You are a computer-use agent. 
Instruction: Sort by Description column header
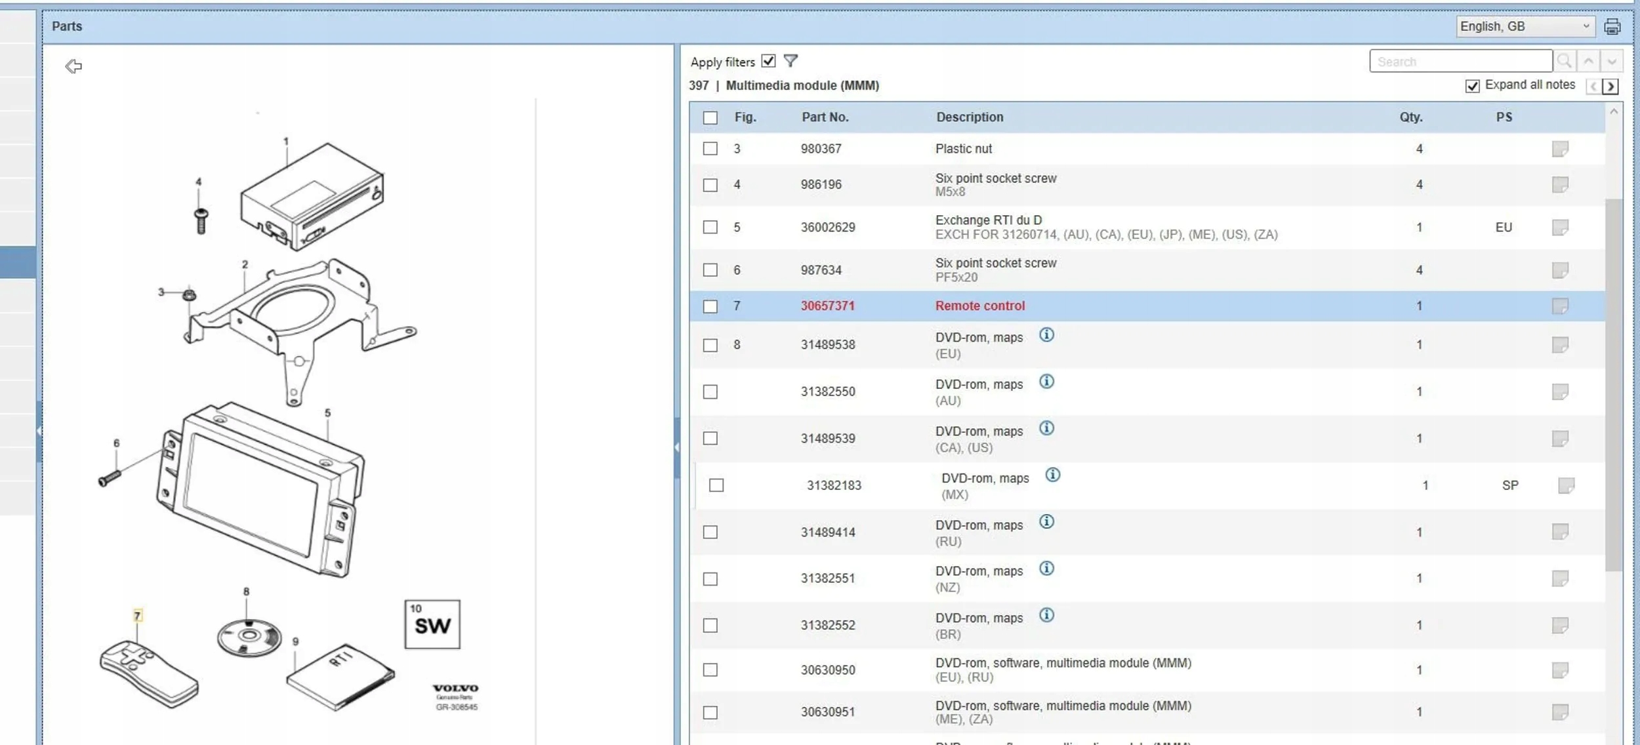[x=969, y=117]
